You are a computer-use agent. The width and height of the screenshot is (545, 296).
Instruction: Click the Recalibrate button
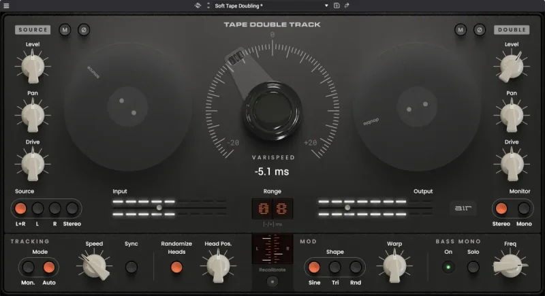pyautogui.click(x=272, y=282)
